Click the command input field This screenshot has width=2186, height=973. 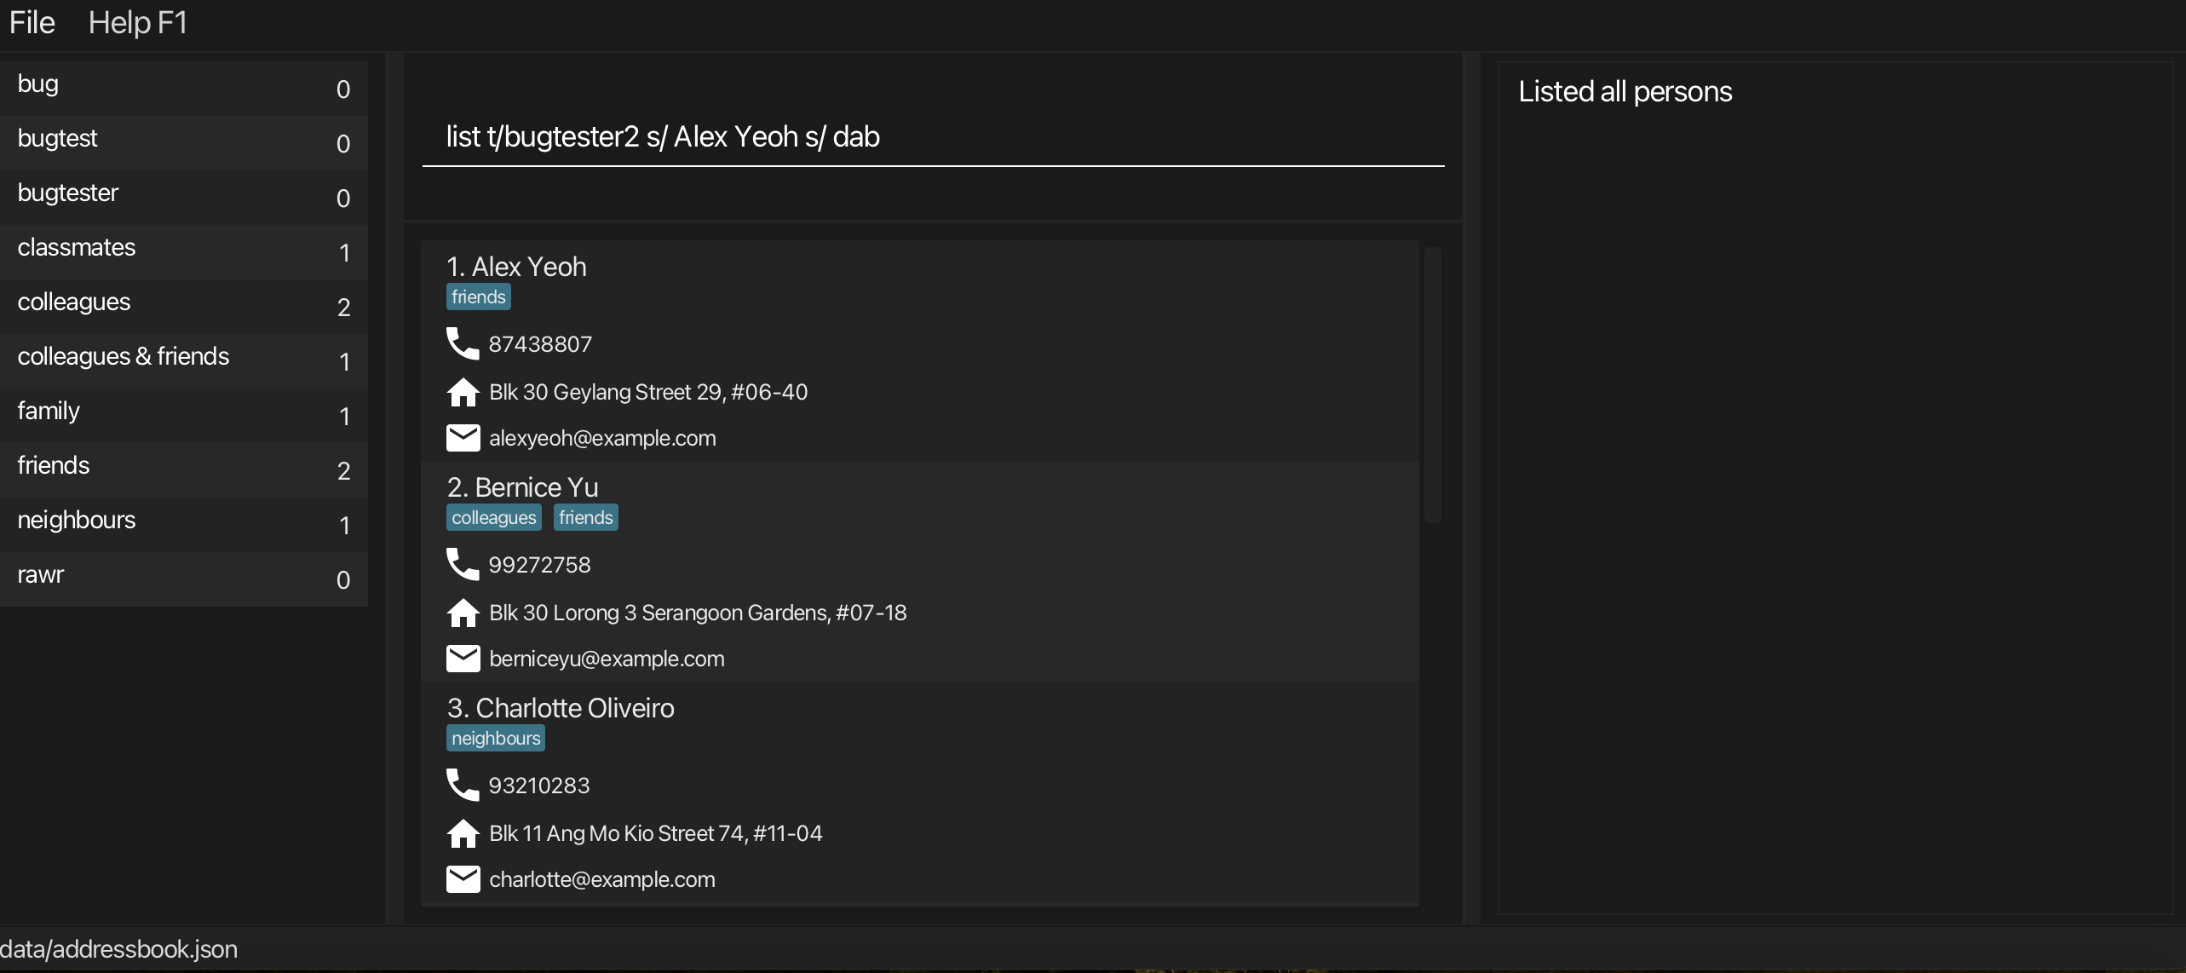click(933, 137)
